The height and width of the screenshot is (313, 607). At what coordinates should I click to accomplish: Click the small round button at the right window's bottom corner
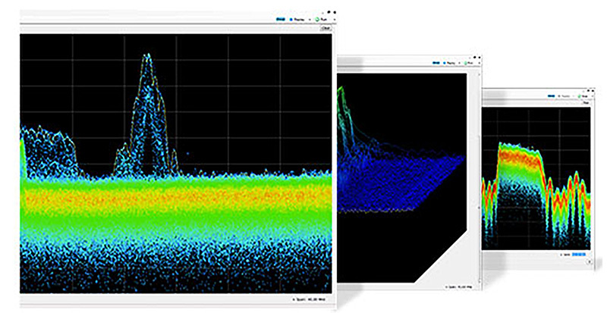[590, 262]
